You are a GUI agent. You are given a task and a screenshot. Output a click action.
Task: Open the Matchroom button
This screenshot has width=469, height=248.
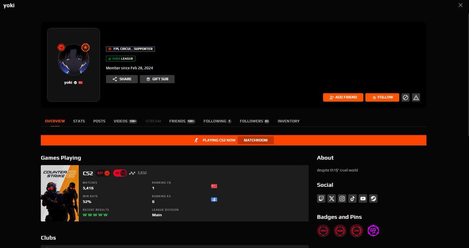pyautogui.click(x=256, y=140)
